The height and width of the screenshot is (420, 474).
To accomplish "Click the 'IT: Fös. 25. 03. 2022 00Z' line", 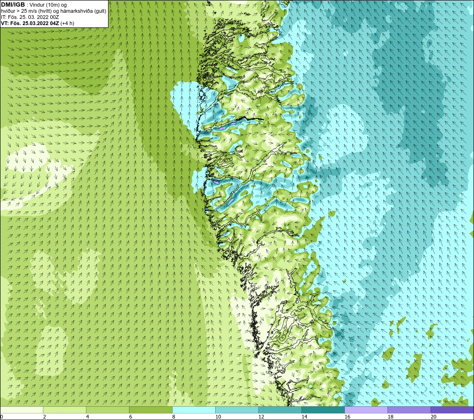I will (30, 17).
